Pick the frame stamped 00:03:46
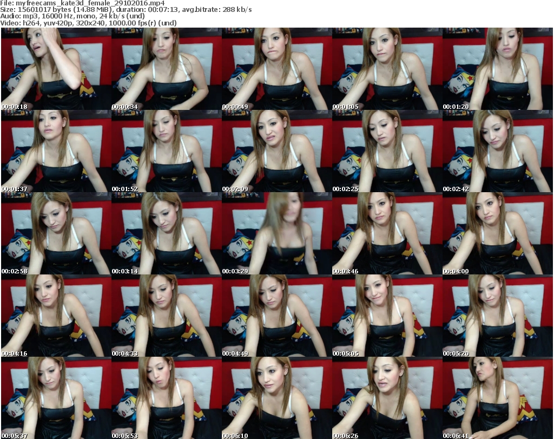The height and width of the screenshot is (439, 554). tap(387, 233)
